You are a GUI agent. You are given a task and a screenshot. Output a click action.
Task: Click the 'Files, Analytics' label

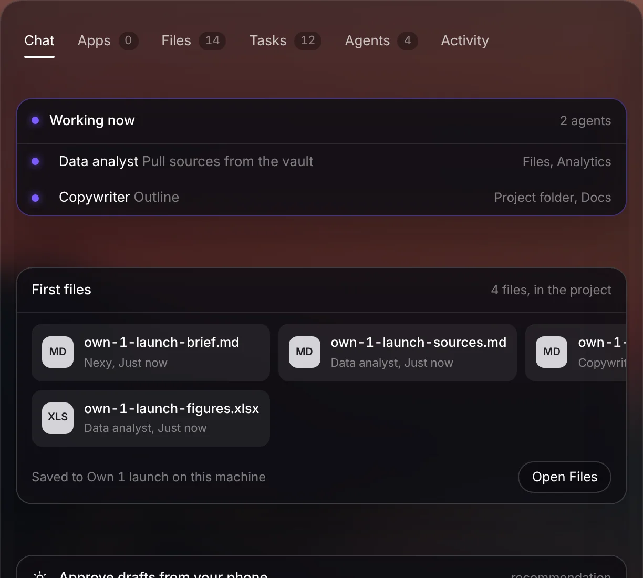(567, 162)
